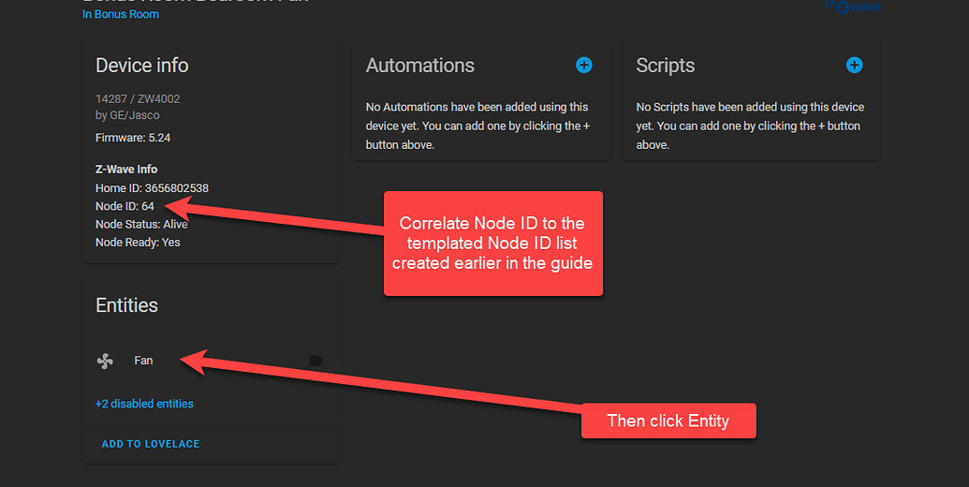Screen dimensions: 969x487
Task: Click the Then click Entity callout
Action: (668, 421)
